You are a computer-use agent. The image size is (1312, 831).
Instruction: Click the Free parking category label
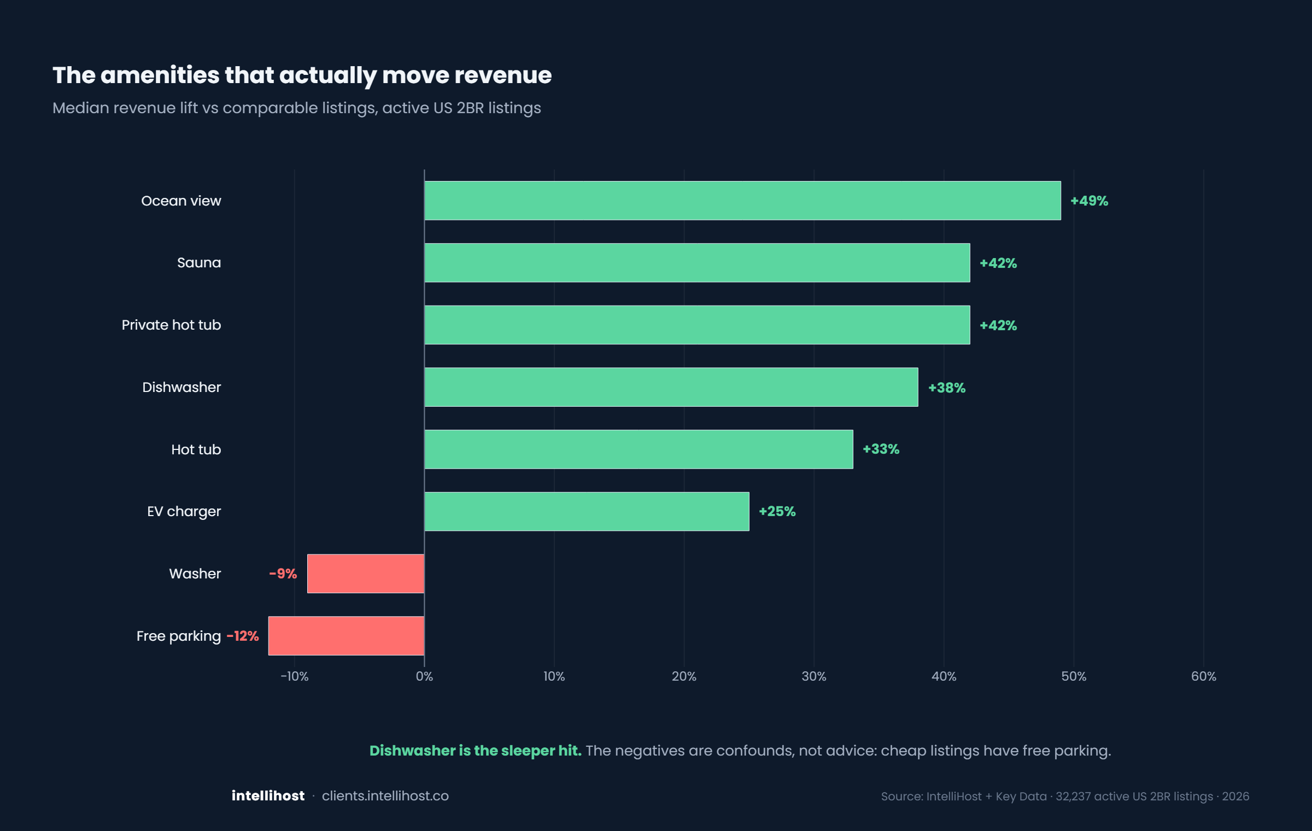[178, 636]
